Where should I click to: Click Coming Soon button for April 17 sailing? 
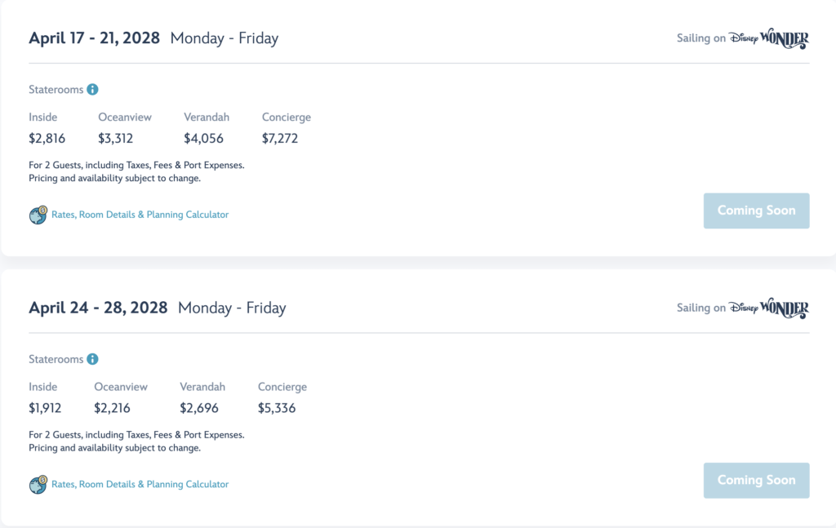[756, 211]
